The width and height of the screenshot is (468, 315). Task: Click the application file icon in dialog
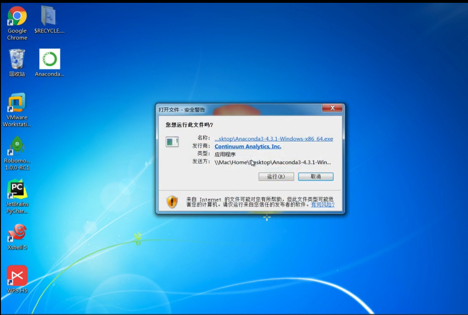coord(172,142)
